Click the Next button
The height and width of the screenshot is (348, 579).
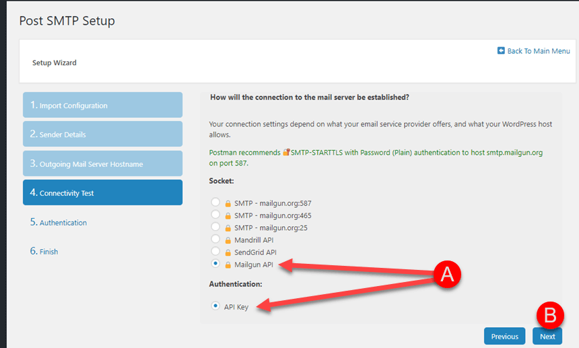click(x=547, y=336)
